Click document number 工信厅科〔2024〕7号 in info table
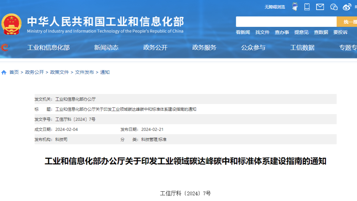This screenshot has width=357, height=201. click(x=75, y=119)
